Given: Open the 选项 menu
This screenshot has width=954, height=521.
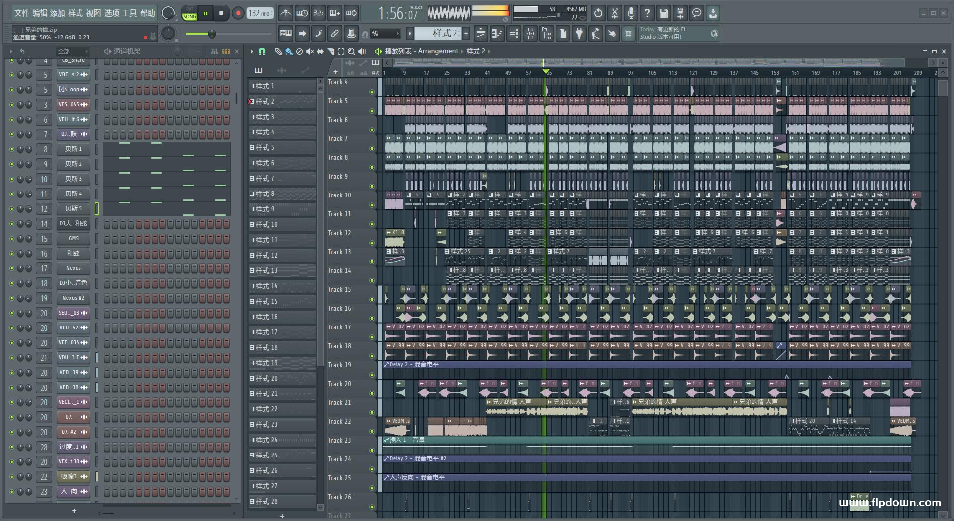Looking at the screenshot, I should click(x=112, y=13).
